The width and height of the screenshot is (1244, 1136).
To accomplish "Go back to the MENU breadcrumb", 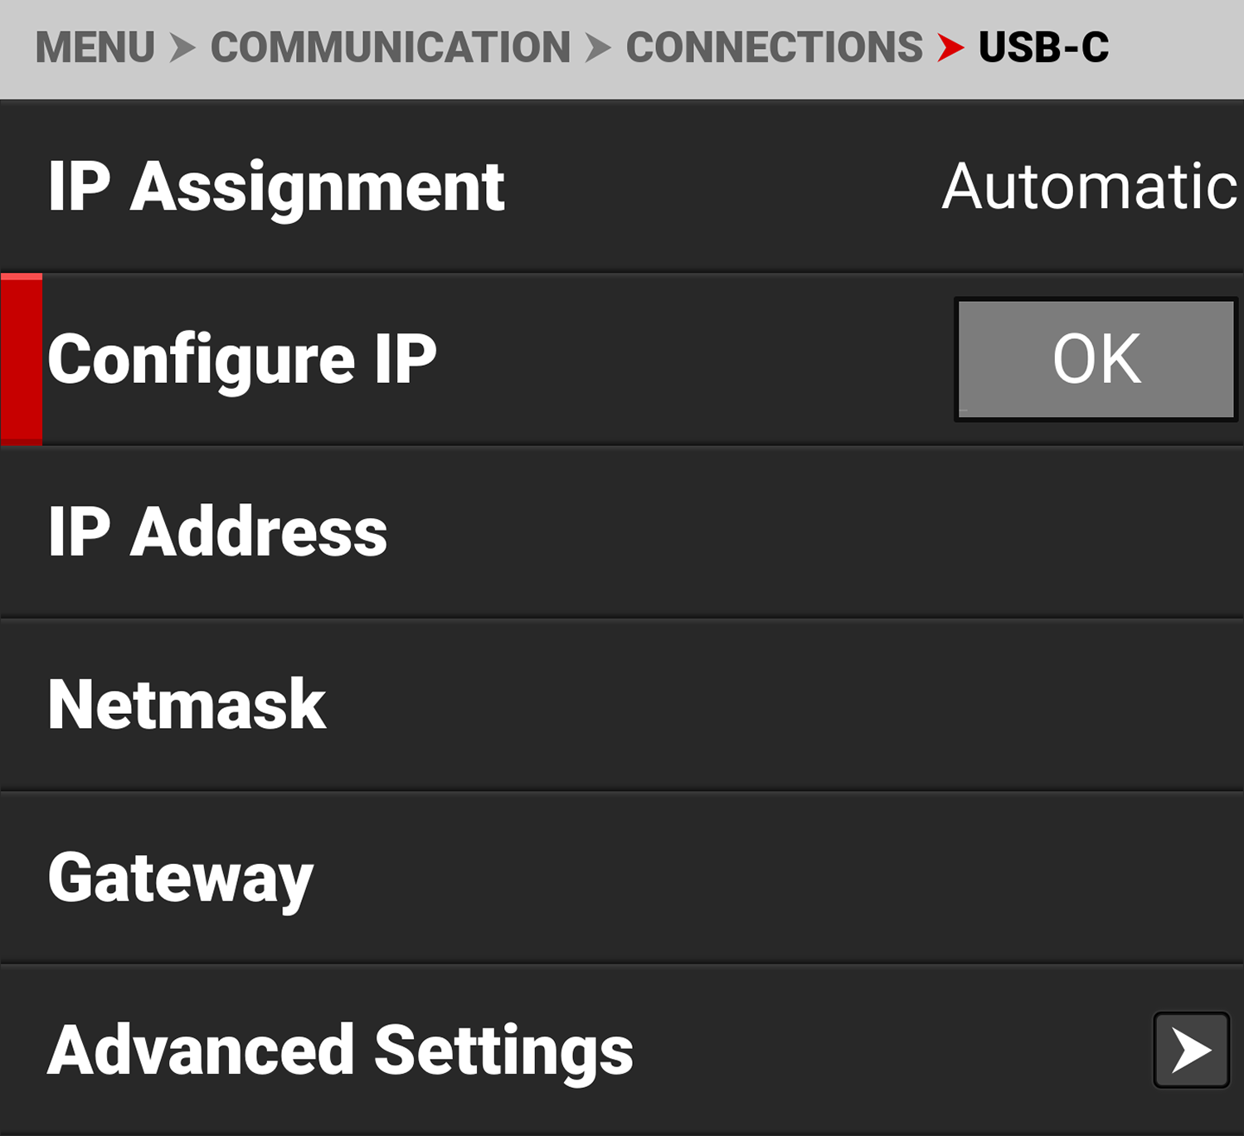I will [95, 47].
